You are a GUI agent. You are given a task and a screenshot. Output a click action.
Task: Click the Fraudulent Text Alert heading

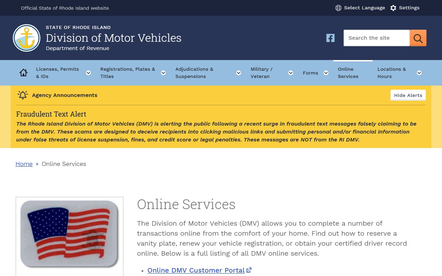51,114
